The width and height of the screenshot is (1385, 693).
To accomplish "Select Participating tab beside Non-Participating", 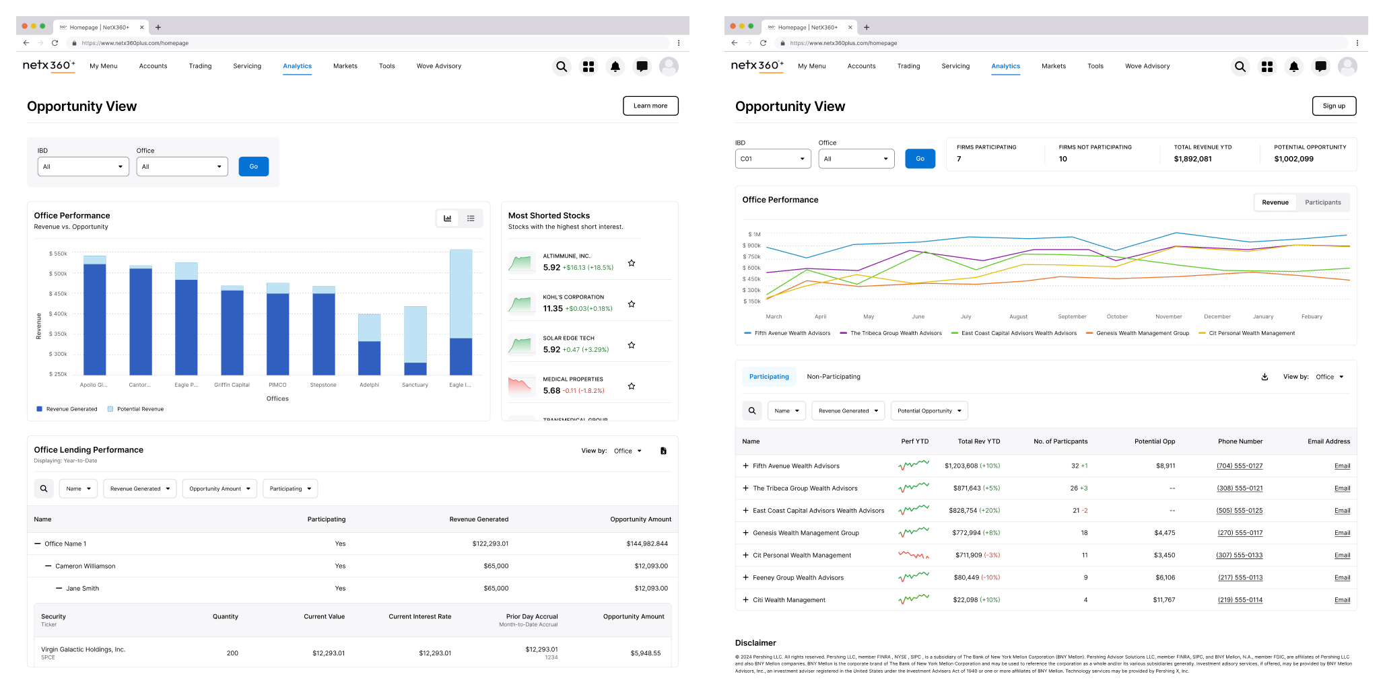I will [769, 377].
